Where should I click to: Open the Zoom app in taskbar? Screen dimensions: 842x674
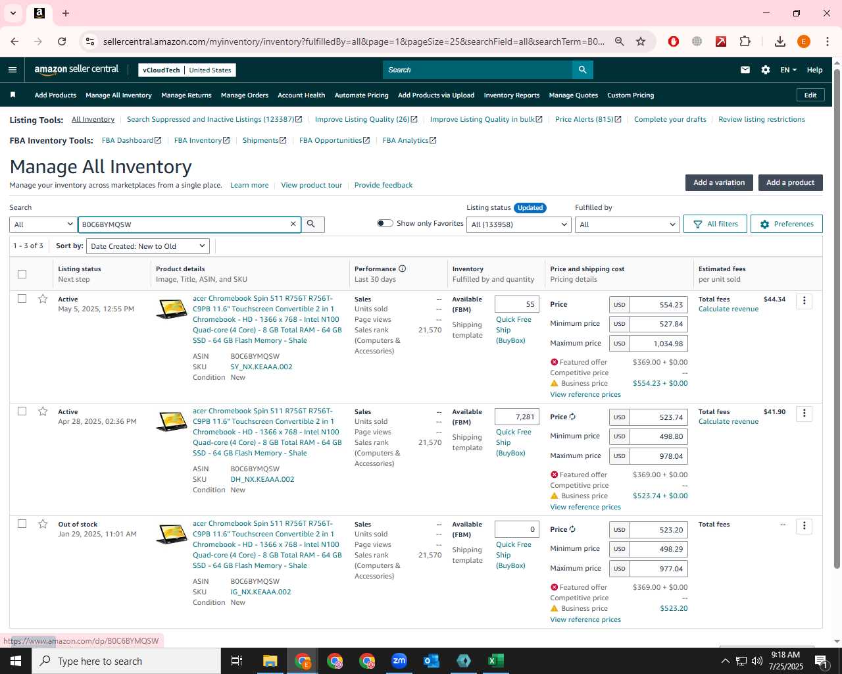pyautogui.click(x=399, y=661)
